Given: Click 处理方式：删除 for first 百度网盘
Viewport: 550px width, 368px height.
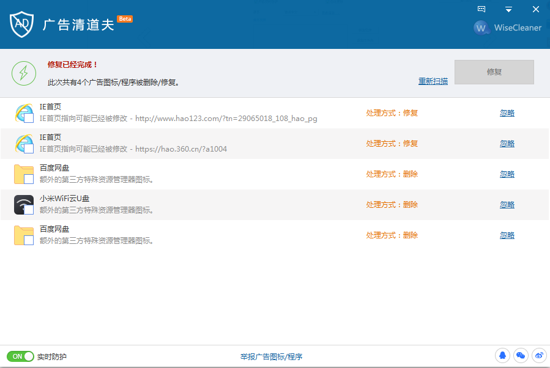Looking at the screenshot, I should point(392,174).
